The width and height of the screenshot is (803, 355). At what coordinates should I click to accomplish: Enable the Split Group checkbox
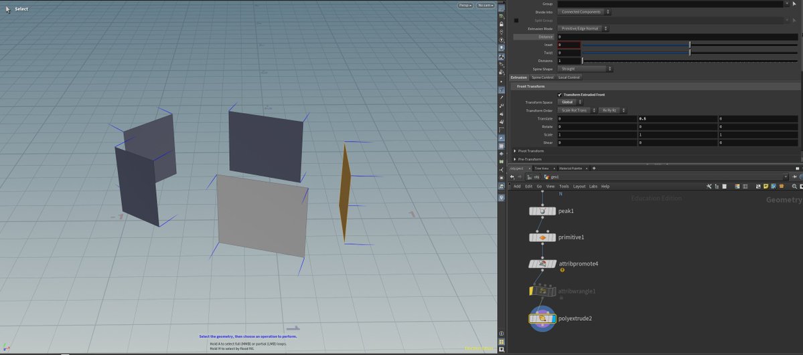coord(516,21)
